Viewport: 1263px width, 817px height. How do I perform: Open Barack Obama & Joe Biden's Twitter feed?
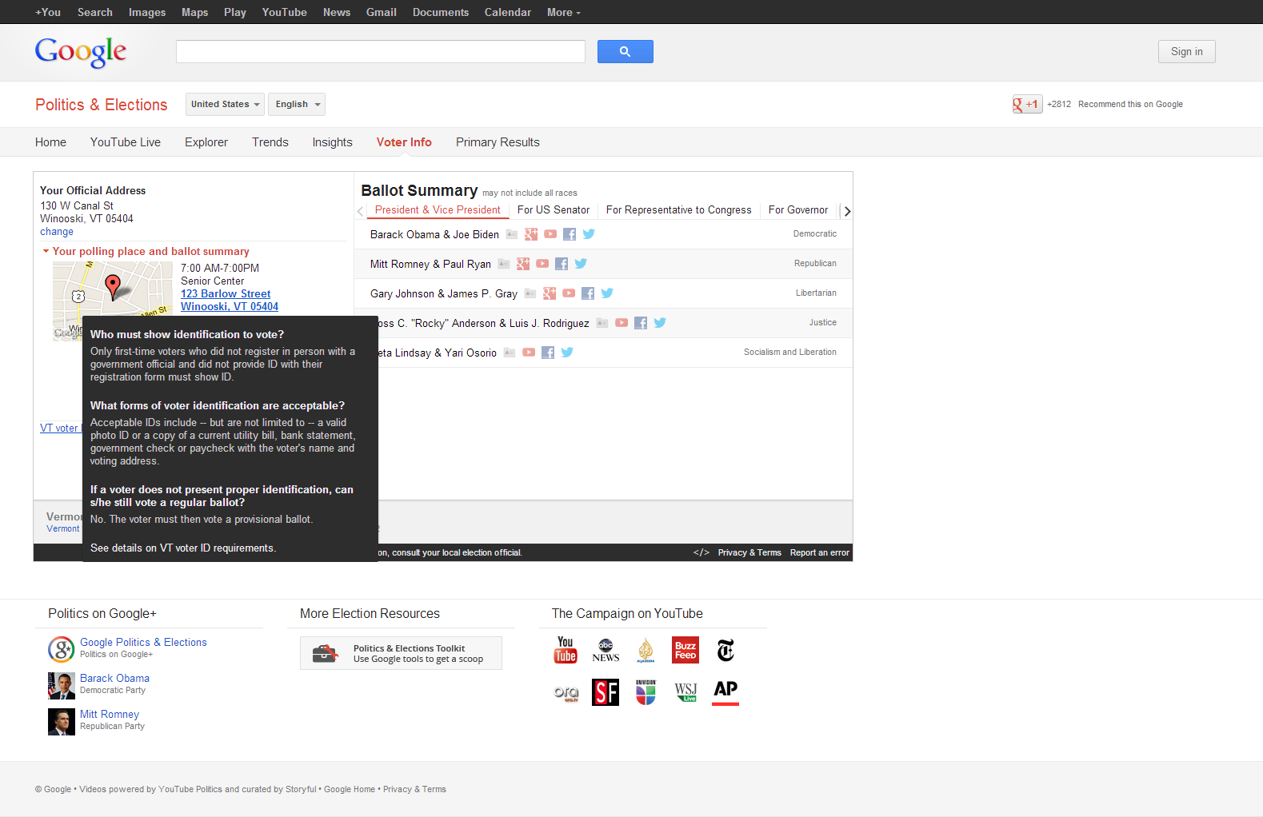[x=589, y=234]
